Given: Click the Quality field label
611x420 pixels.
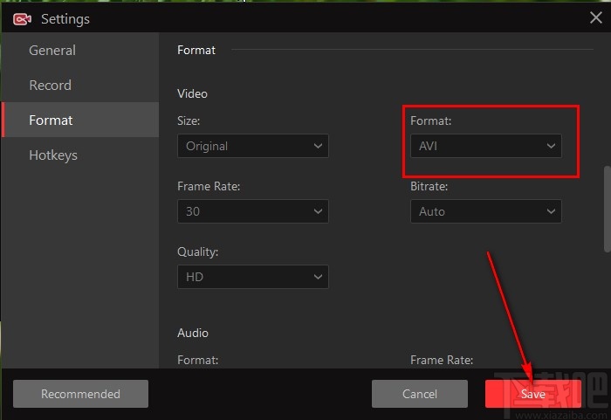Looking at the screenshot, I should click(x=197, y=251).
